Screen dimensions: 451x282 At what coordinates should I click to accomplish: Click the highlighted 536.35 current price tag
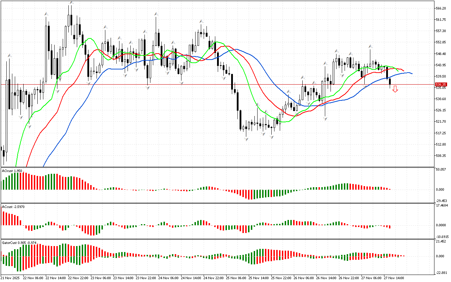(x=441, y=85)
